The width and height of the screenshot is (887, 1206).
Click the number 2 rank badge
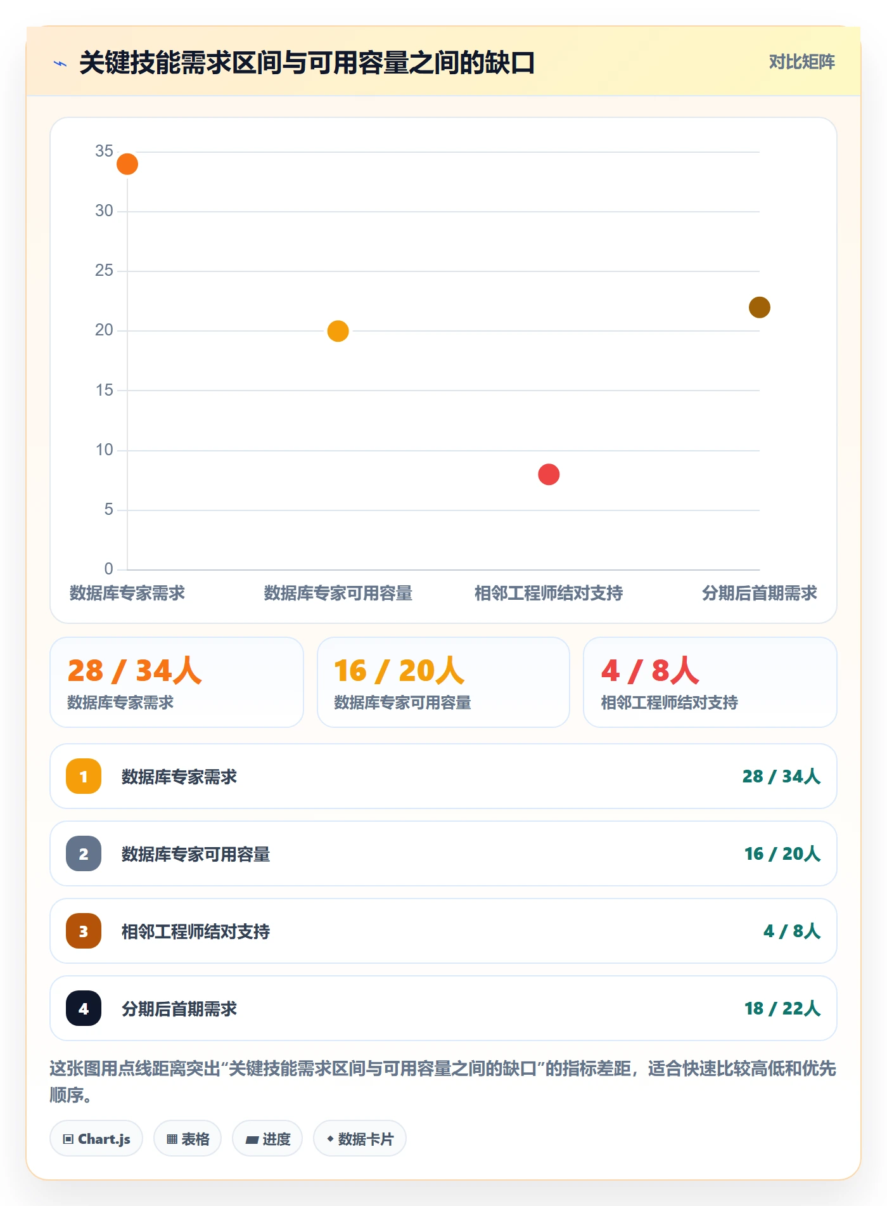[x=84, y=853]
